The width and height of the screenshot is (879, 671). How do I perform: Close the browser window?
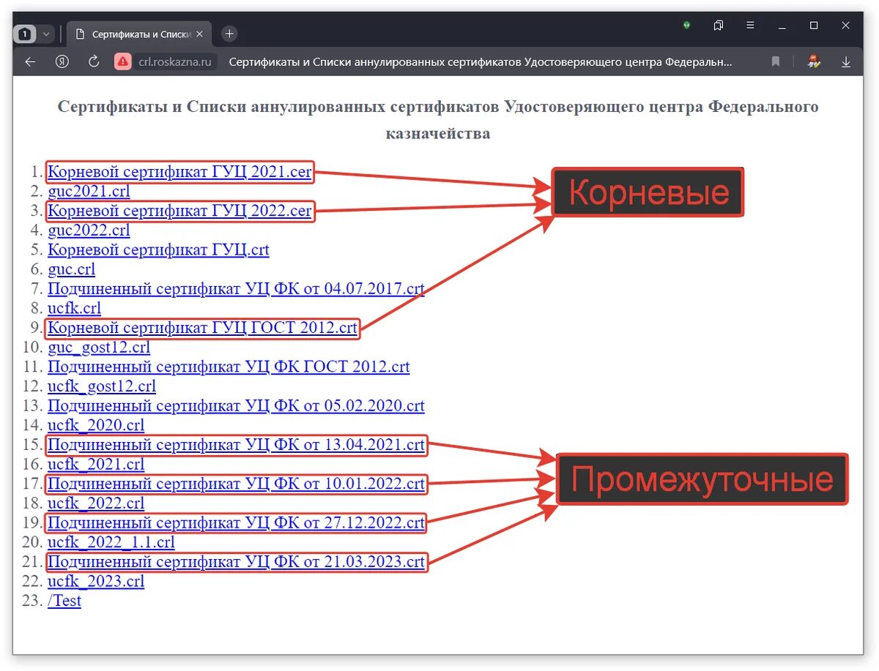click(846, 25)
